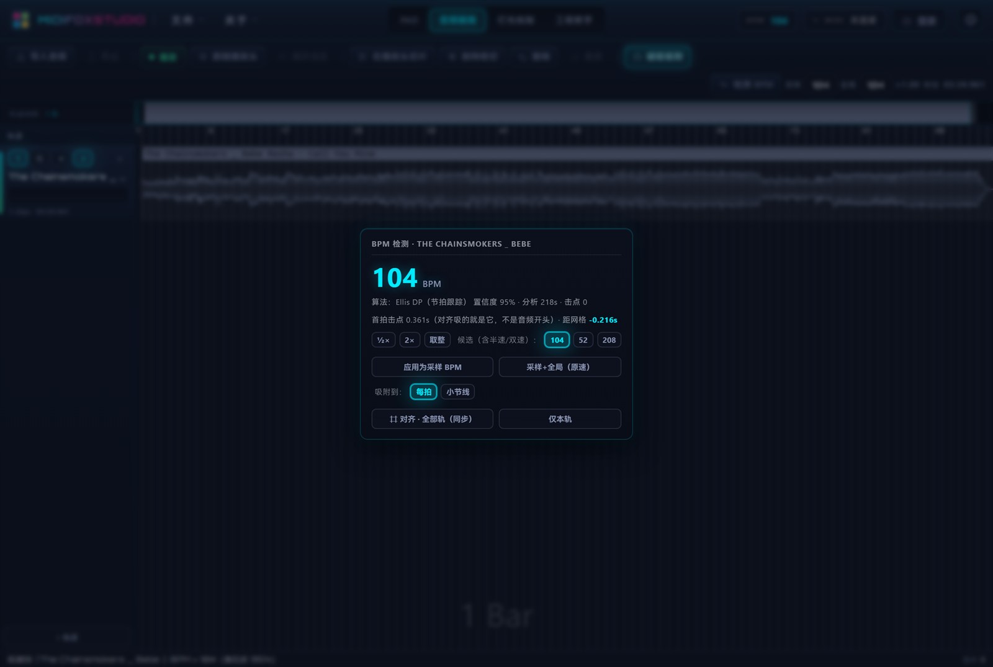Set snap target to 每拍
Viewport: 993px width, 667px height.
point(424,392)
